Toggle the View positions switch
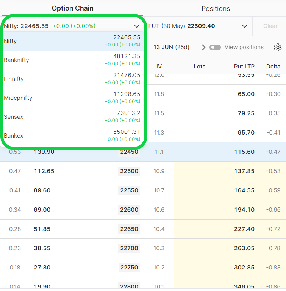This screenshot has height=291, width=286. [x=215, y=47]
